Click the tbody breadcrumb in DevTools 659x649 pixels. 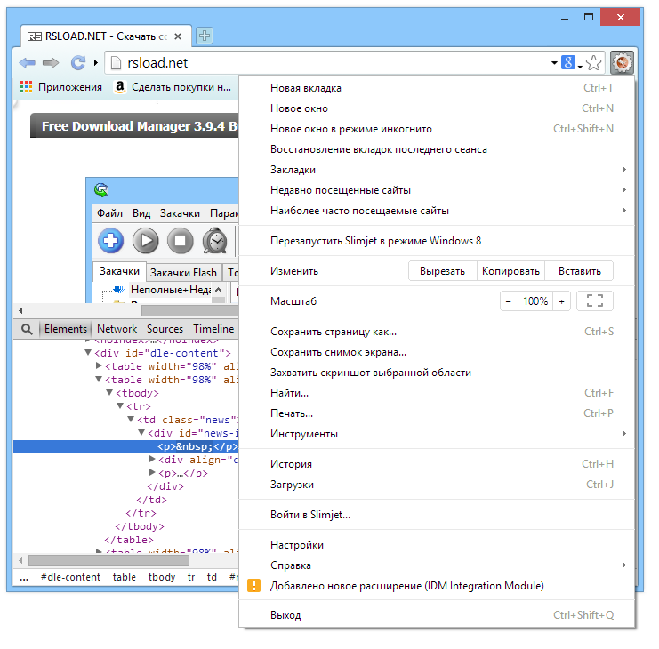[162, 577]
